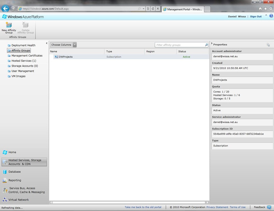The width and height of the screenshot is (274, 211).
Task: Click the search magnifier in filter box
Action: coord(206,45)
